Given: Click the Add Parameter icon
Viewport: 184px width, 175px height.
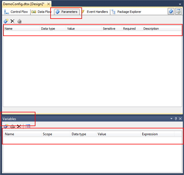Looking at the screenshot, I should [6, 21].
